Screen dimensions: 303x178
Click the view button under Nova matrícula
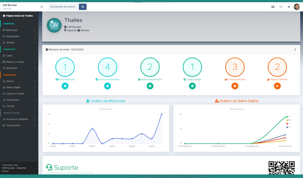pyautogui.click(x=65, y=86)
